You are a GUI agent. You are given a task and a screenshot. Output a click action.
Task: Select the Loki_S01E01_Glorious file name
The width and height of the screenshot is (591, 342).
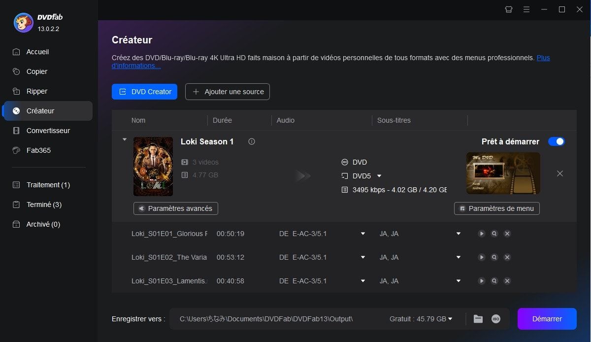pyautogui.click(x=169, y=234)
